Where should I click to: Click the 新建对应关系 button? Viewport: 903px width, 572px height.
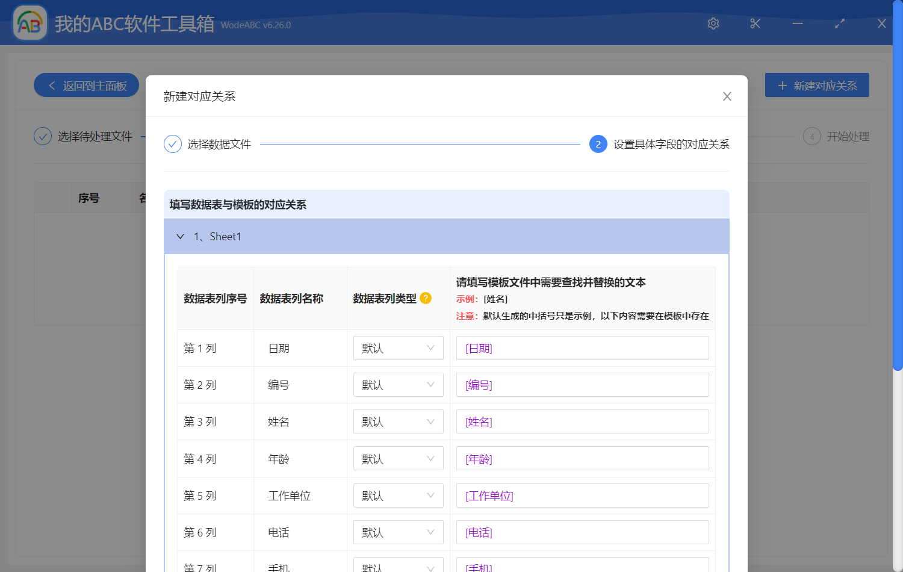pyautogui.click(x=817, y=85)
